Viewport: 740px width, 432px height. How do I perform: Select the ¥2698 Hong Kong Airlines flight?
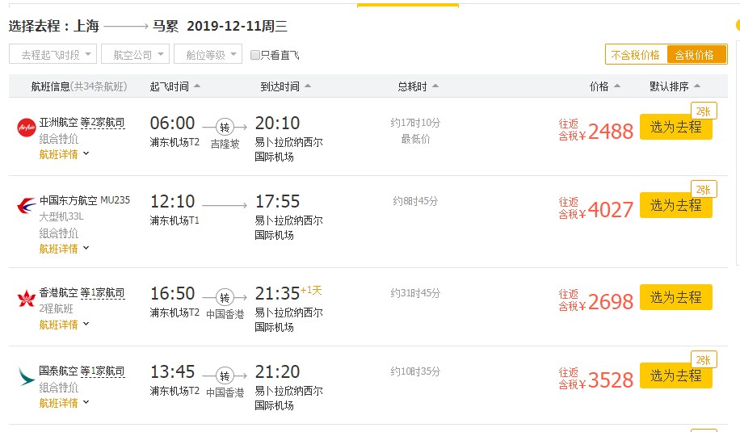click(675, 297)
